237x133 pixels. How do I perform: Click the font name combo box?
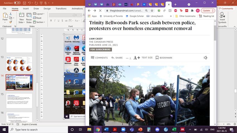62,15
